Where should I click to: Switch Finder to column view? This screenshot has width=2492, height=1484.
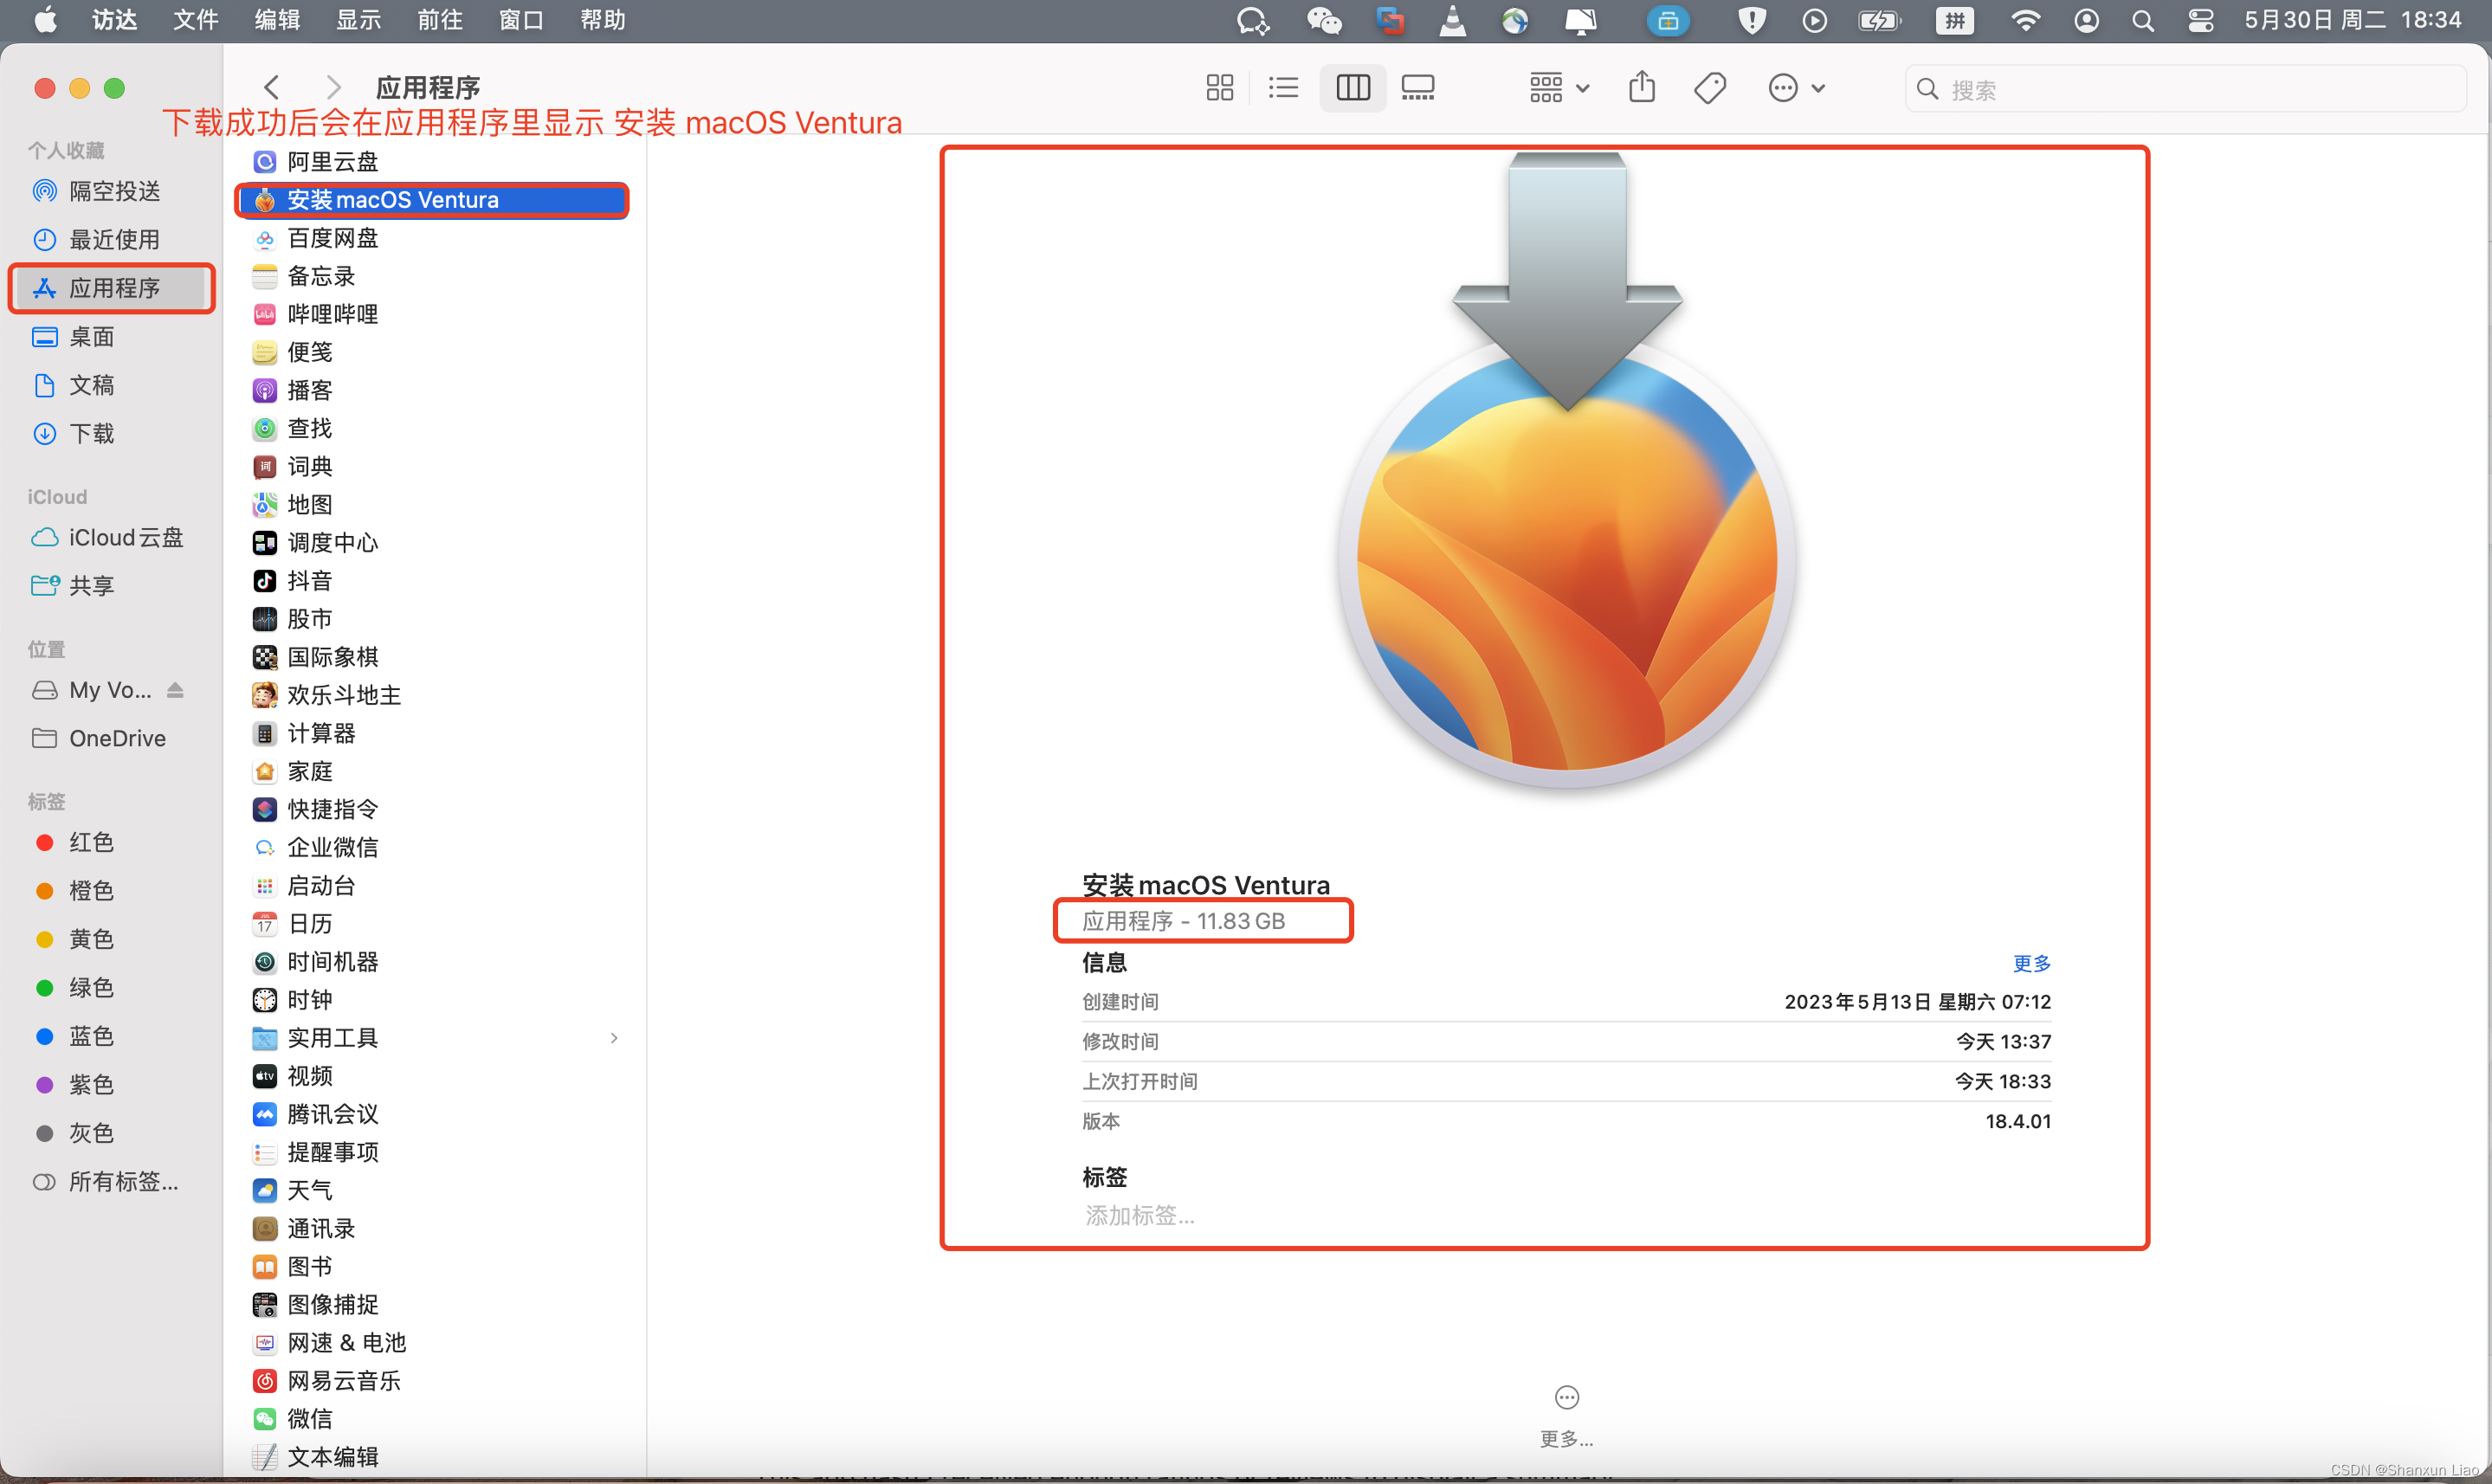(1352, 88)
